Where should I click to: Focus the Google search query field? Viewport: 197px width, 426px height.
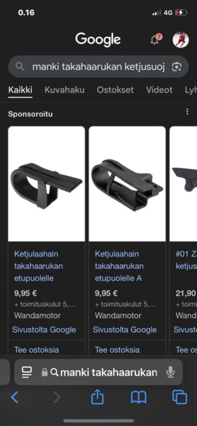(98, 67)
